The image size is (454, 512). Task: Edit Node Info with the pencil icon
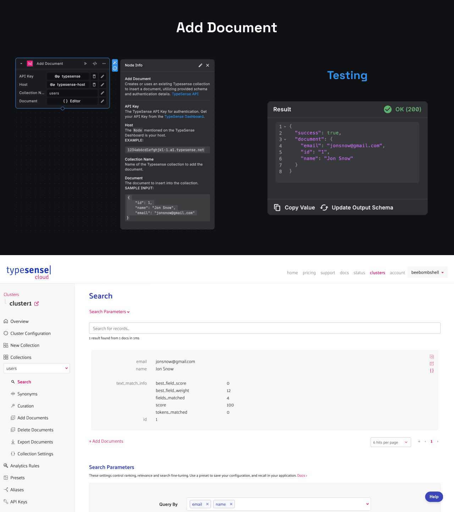pos(200,65)
